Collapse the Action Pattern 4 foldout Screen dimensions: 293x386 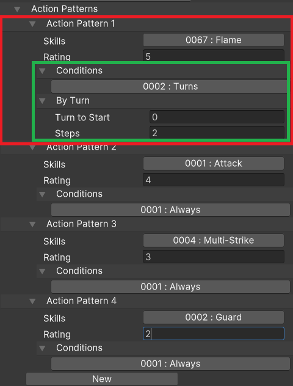[32, 301]
